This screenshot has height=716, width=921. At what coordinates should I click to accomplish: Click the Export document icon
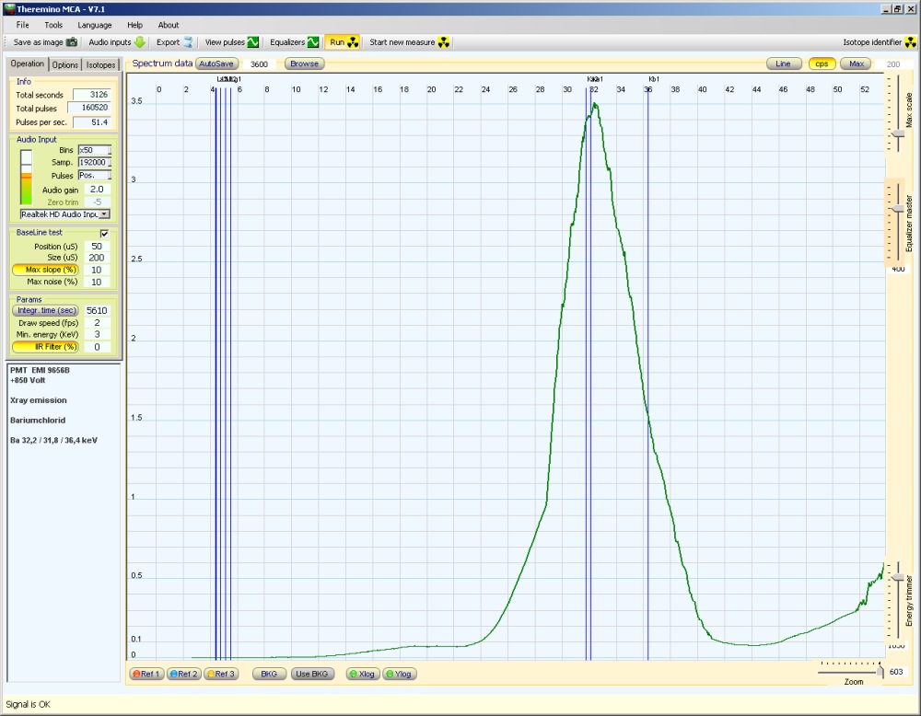coord(188,42)
